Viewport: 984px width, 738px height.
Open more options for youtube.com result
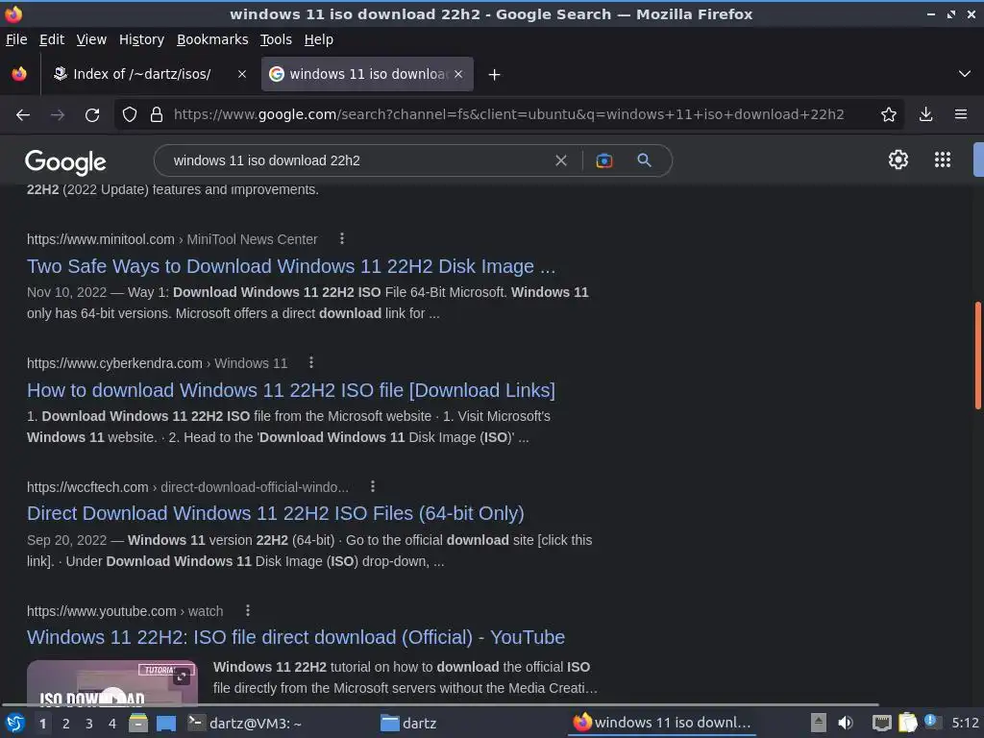coord(248,610)
